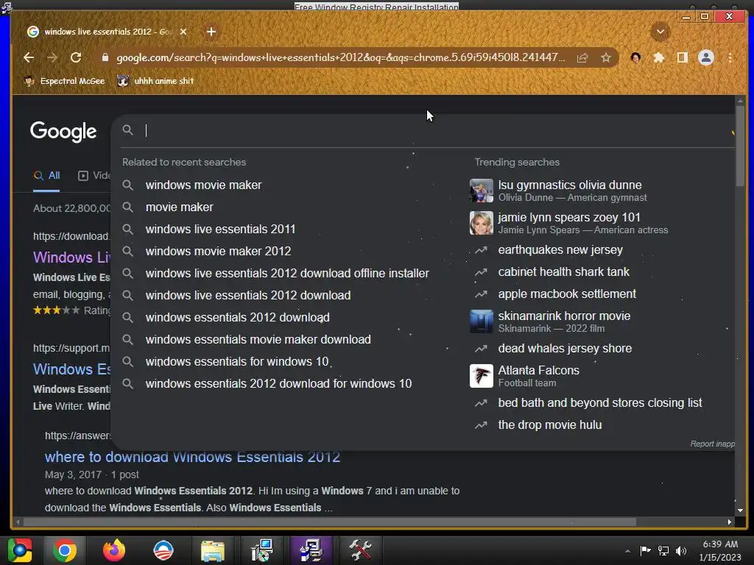754x565 pixels.
Task: Click the network tray icon
Action: click(x=663, y=550)
